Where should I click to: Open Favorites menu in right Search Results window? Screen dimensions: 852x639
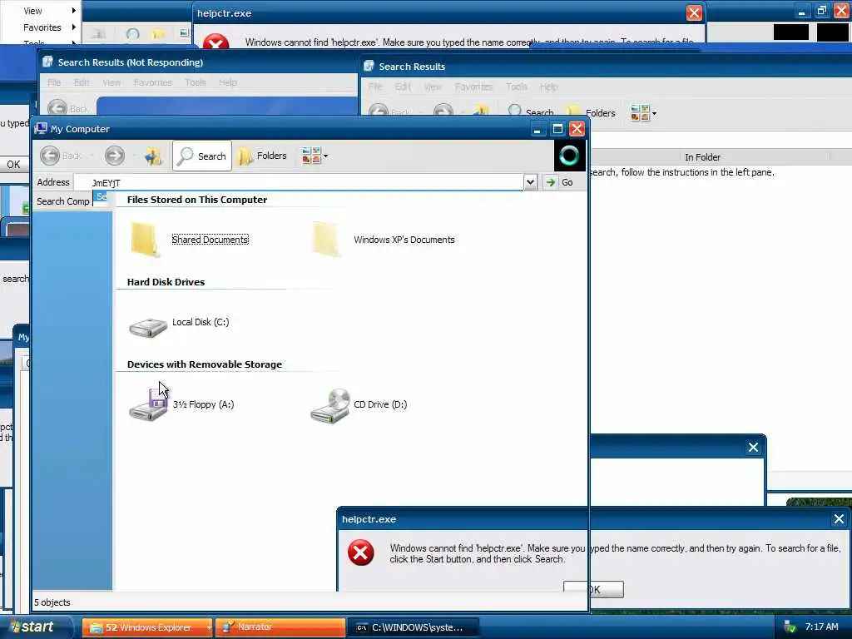[x=473, y=87]
